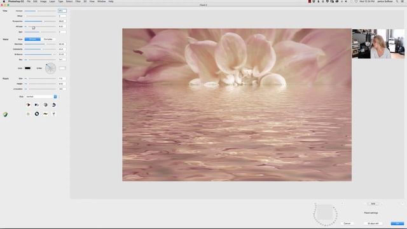407x229 pixels.
Task: Click the black ring icon in the bottom icon row
Action: click(x=37, y=114)
